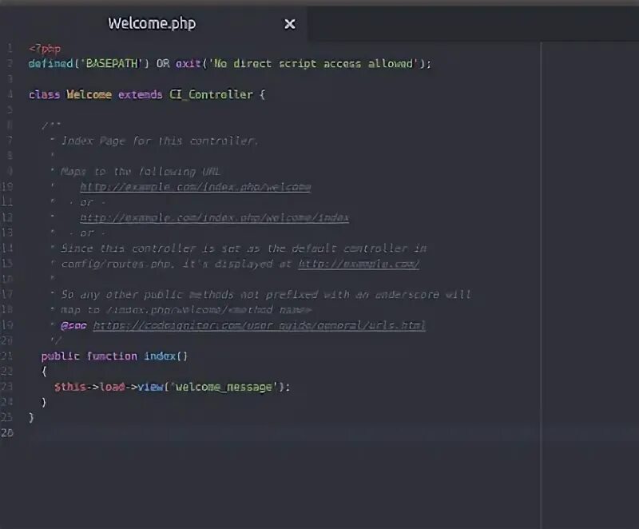Place cursor on the Welcome class name
Screen dimensions: 639x529
(x=88, y=94)
